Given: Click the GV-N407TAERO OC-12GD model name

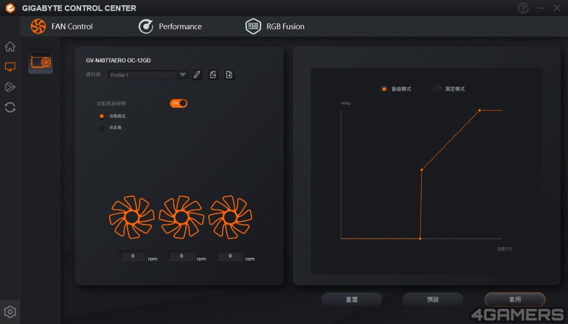Looking at the screenshot, I should pyautogui.click(x=118, y=61).
